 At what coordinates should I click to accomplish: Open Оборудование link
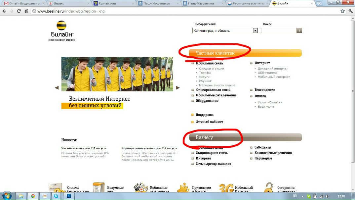point(207,101)
